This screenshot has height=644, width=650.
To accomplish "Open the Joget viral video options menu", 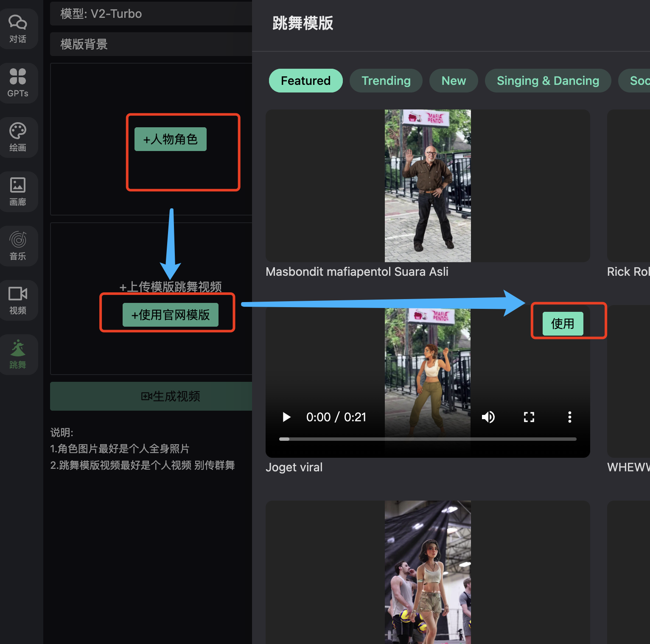I will (x=570, y=417).
